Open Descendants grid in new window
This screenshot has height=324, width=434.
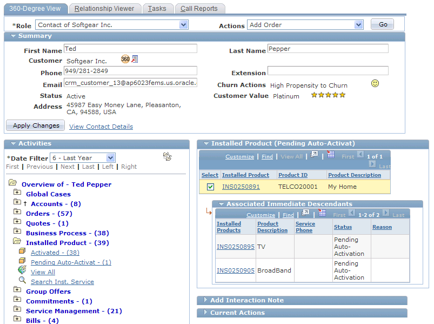point(305,213)
